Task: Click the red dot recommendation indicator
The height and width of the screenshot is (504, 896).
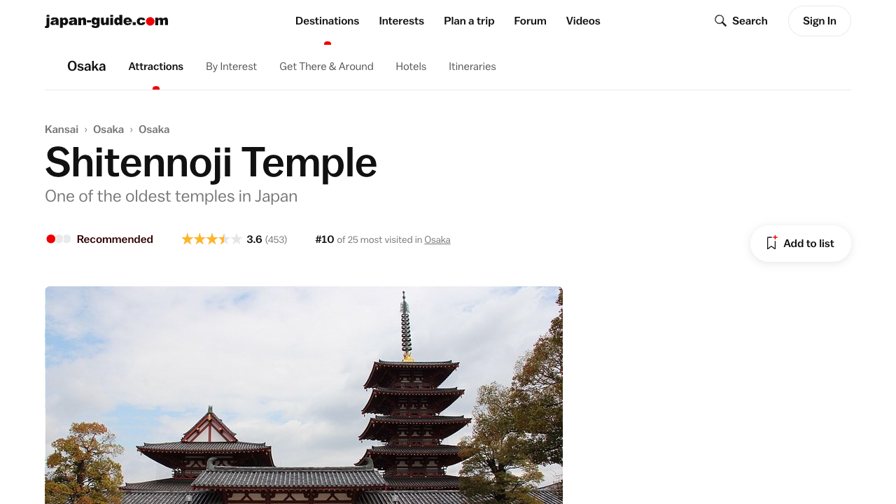Action: pos(51,239)
